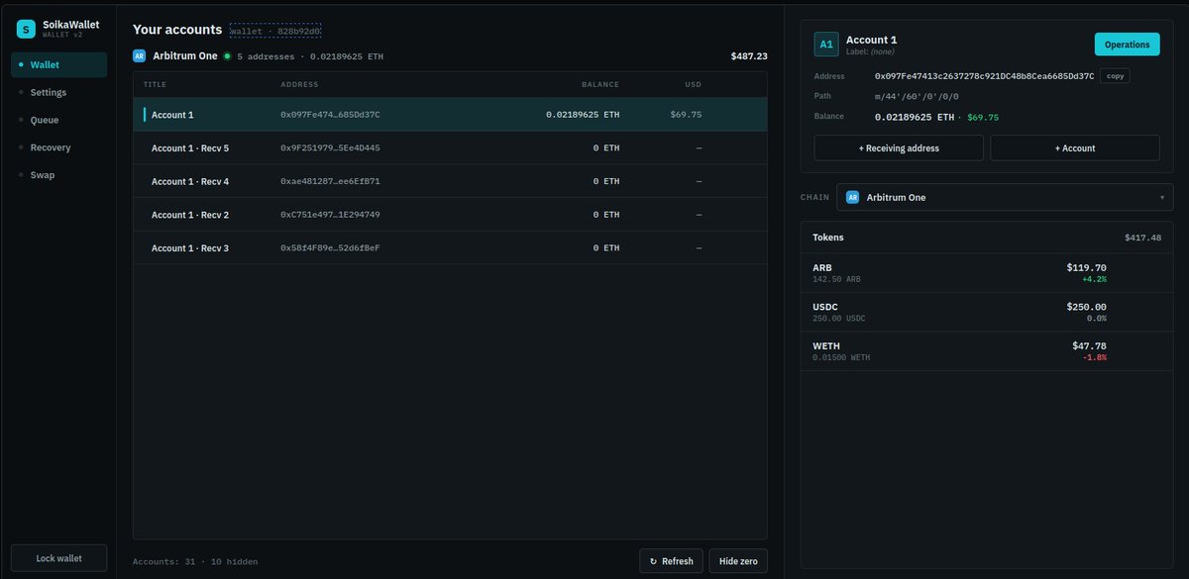Click the Accounts: 31 · 10 hidden status
Screen dimensions: 1189x579
pos(195,561)
